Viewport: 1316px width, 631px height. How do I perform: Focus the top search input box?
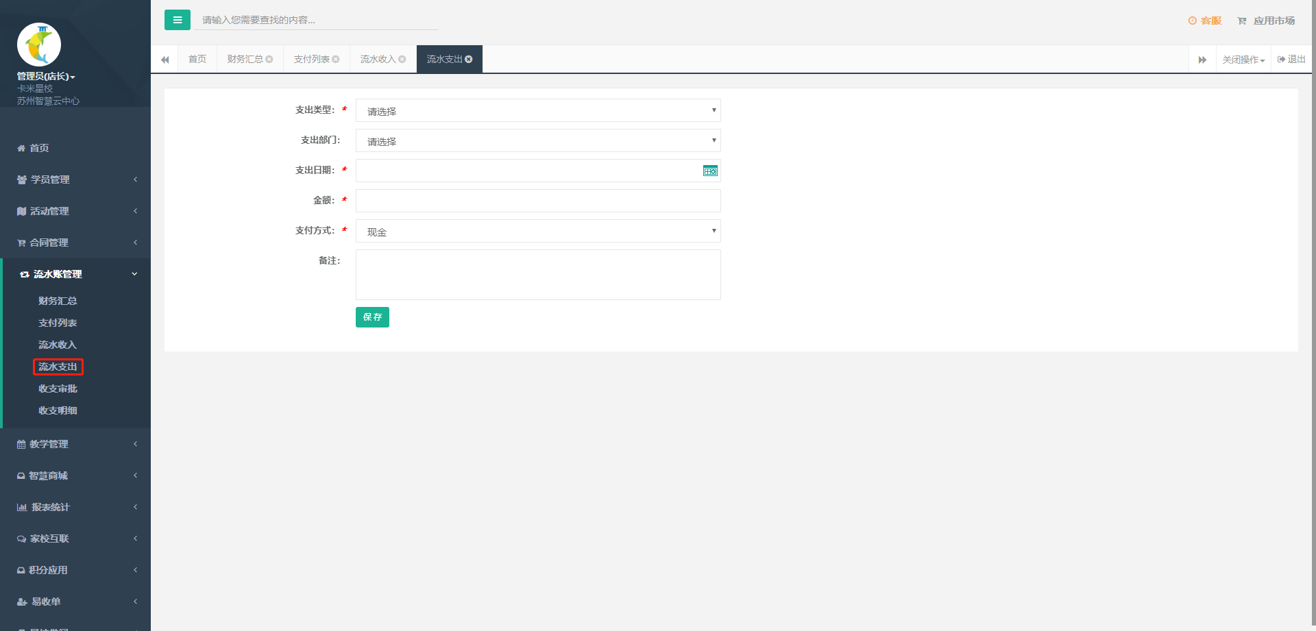click(x=316, y=20)
